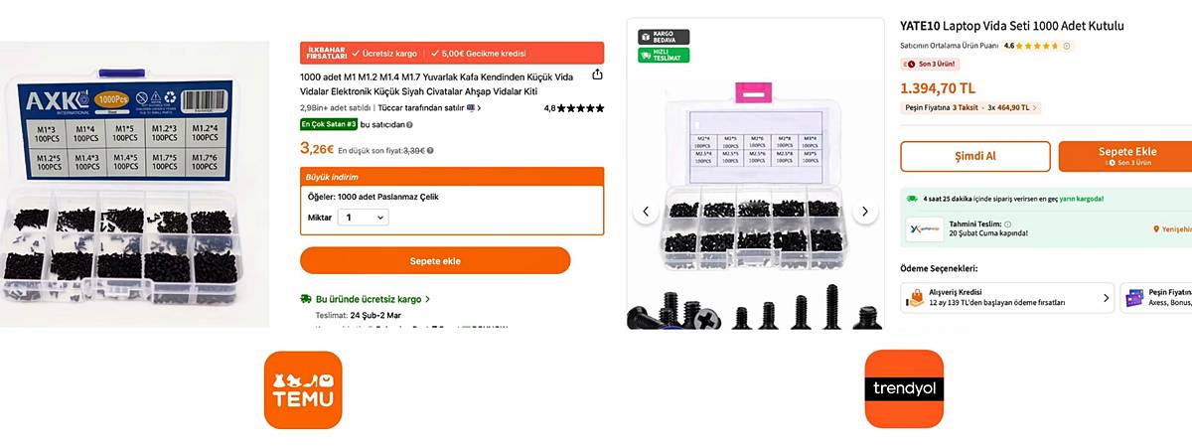Click the En Çok Satan #3 badge

click(x=328, y=124)
